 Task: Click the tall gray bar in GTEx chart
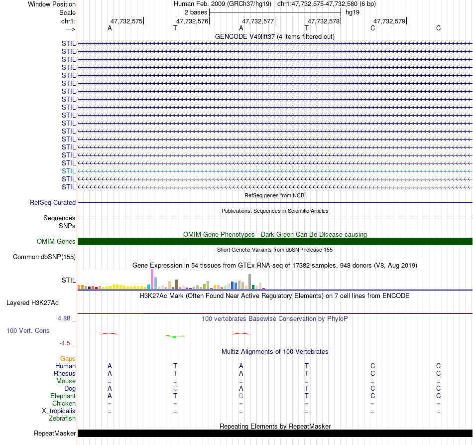(x=250, y=282)
